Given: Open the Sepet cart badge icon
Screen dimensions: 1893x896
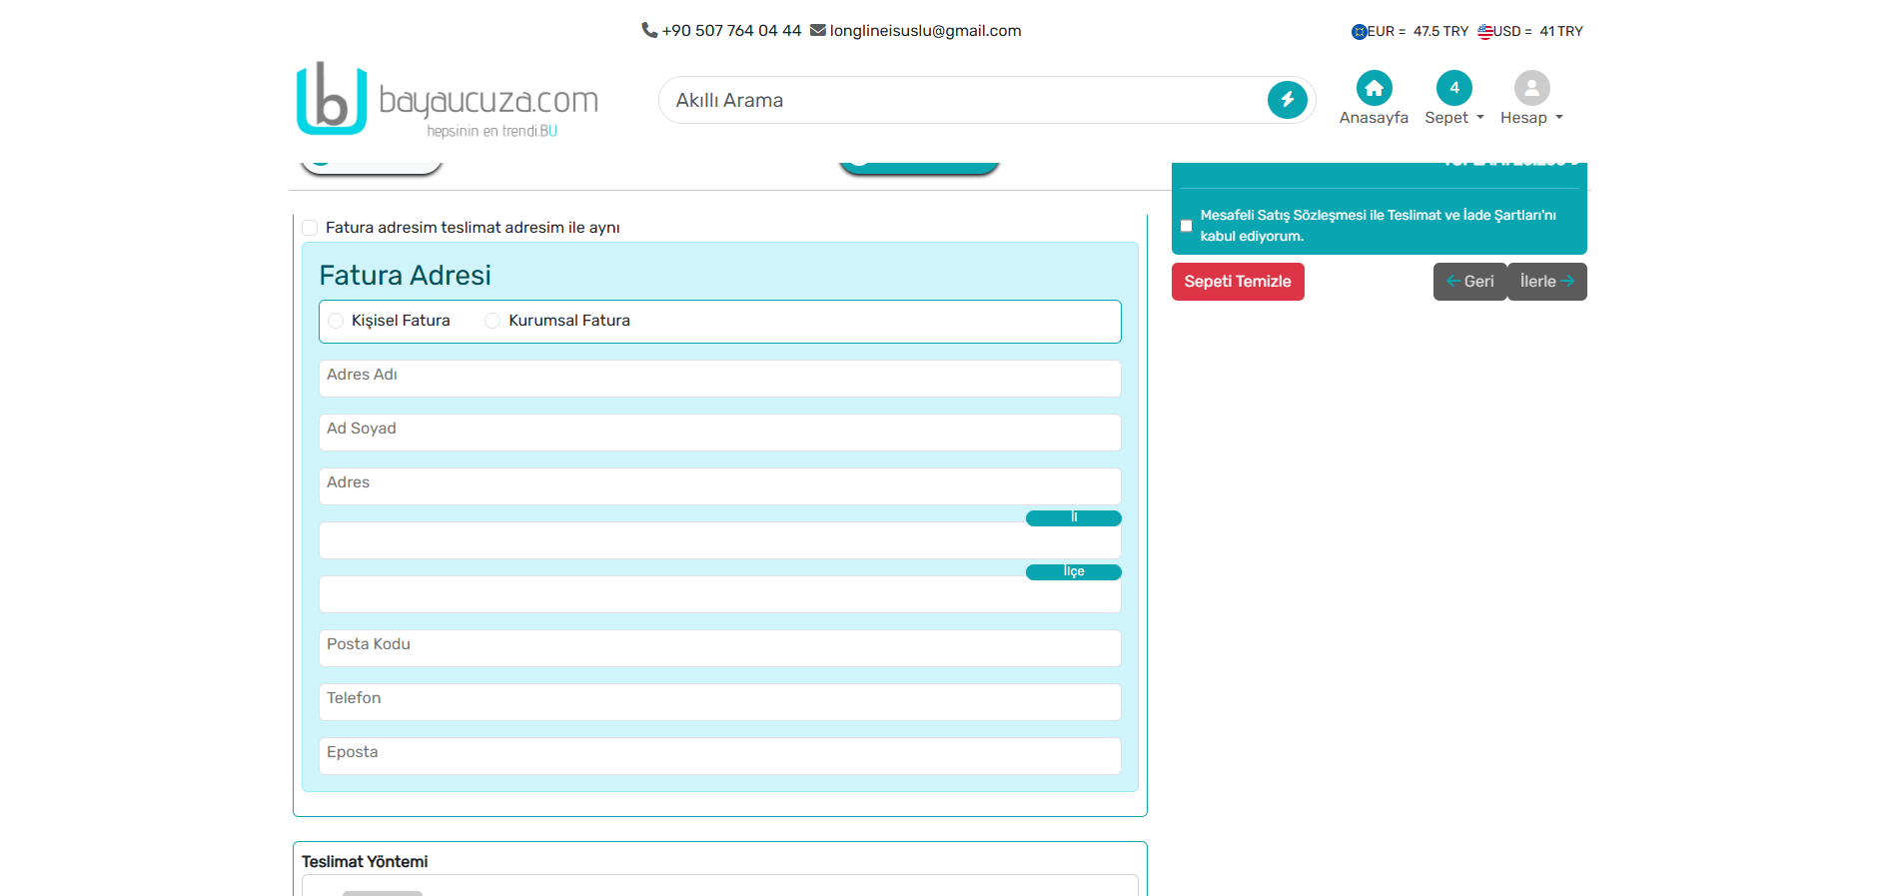Looking at the screenshot, I should click(1453, 88).
